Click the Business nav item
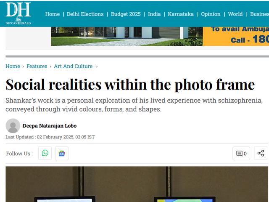Screen dimensions: 269x202 (259, 14)
